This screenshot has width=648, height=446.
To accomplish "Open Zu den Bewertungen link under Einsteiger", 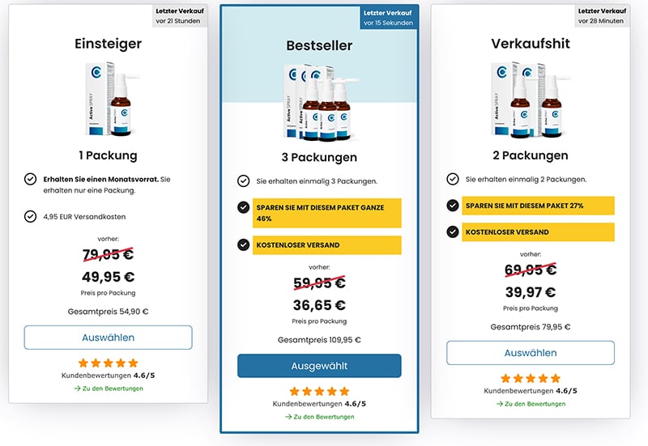I will tap(109, 389).
